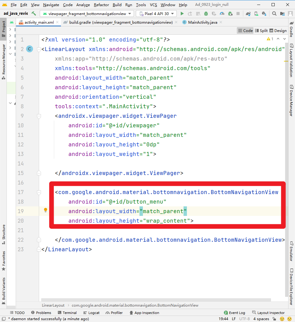Click the yellow lightbulb quick-fix icon
Screen dimensions: 295x322
(46, 210)
